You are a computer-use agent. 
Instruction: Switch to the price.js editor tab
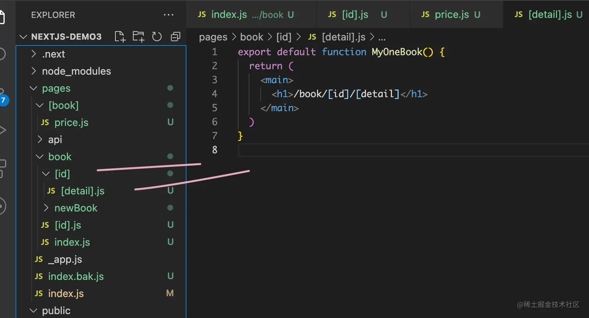point(451,15)
